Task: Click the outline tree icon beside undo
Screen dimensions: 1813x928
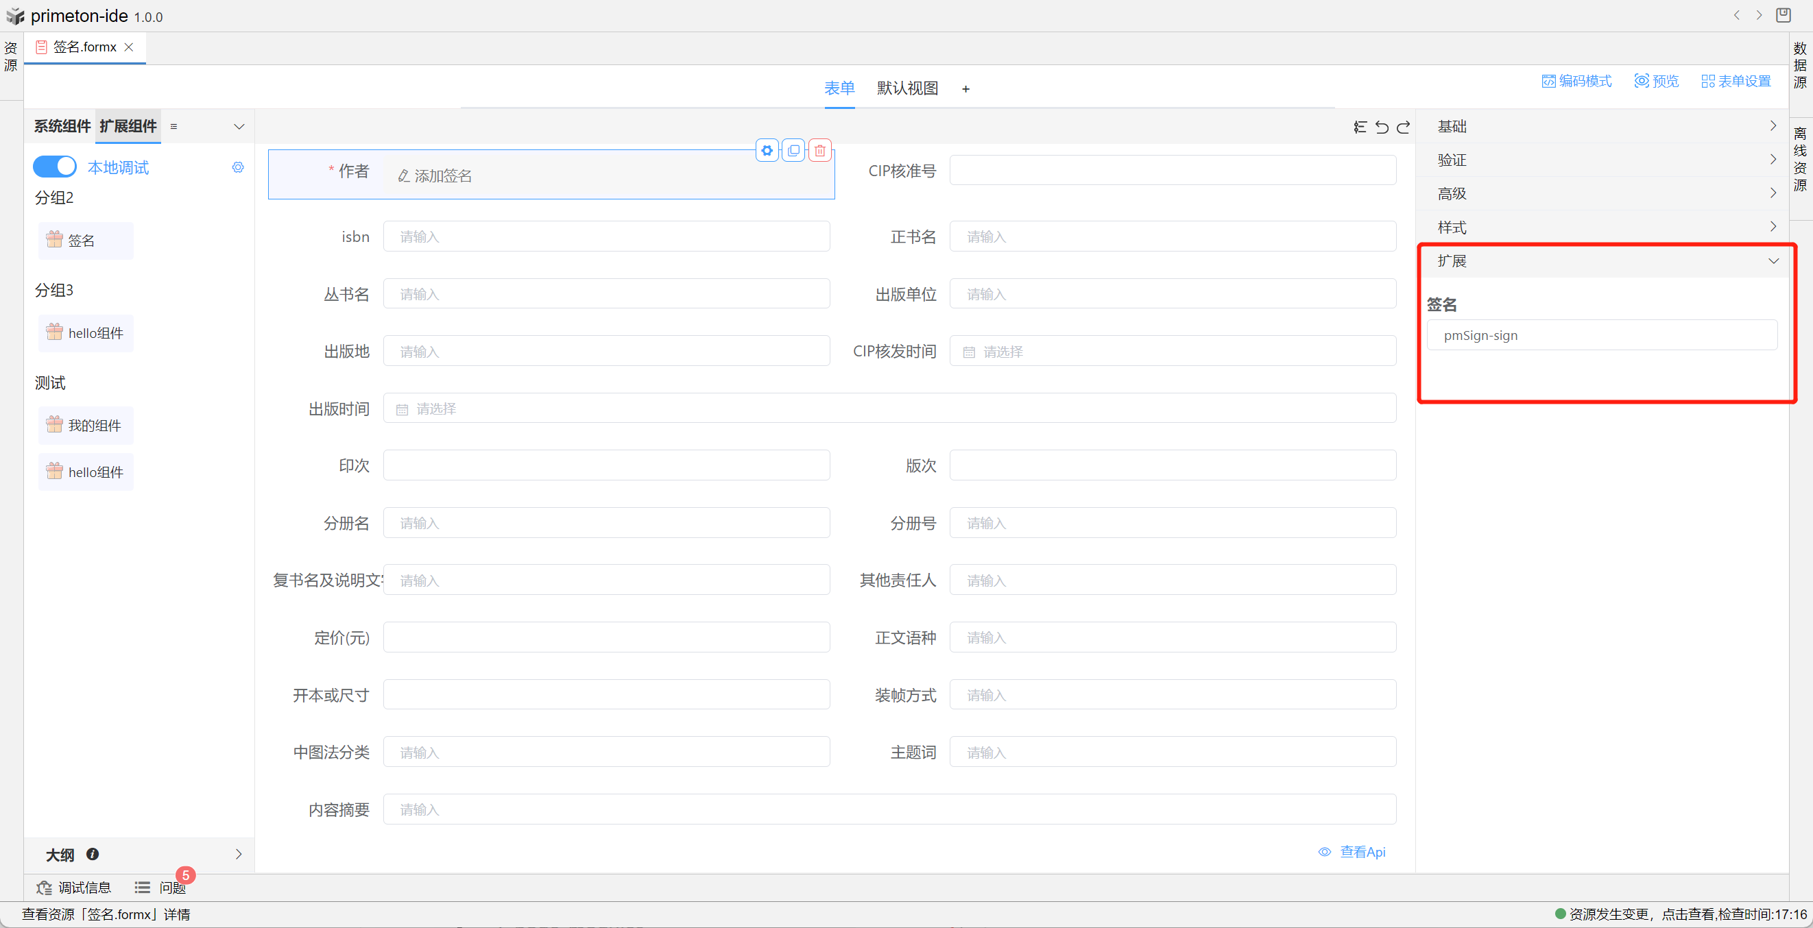Action: (x=1360, y=127)
